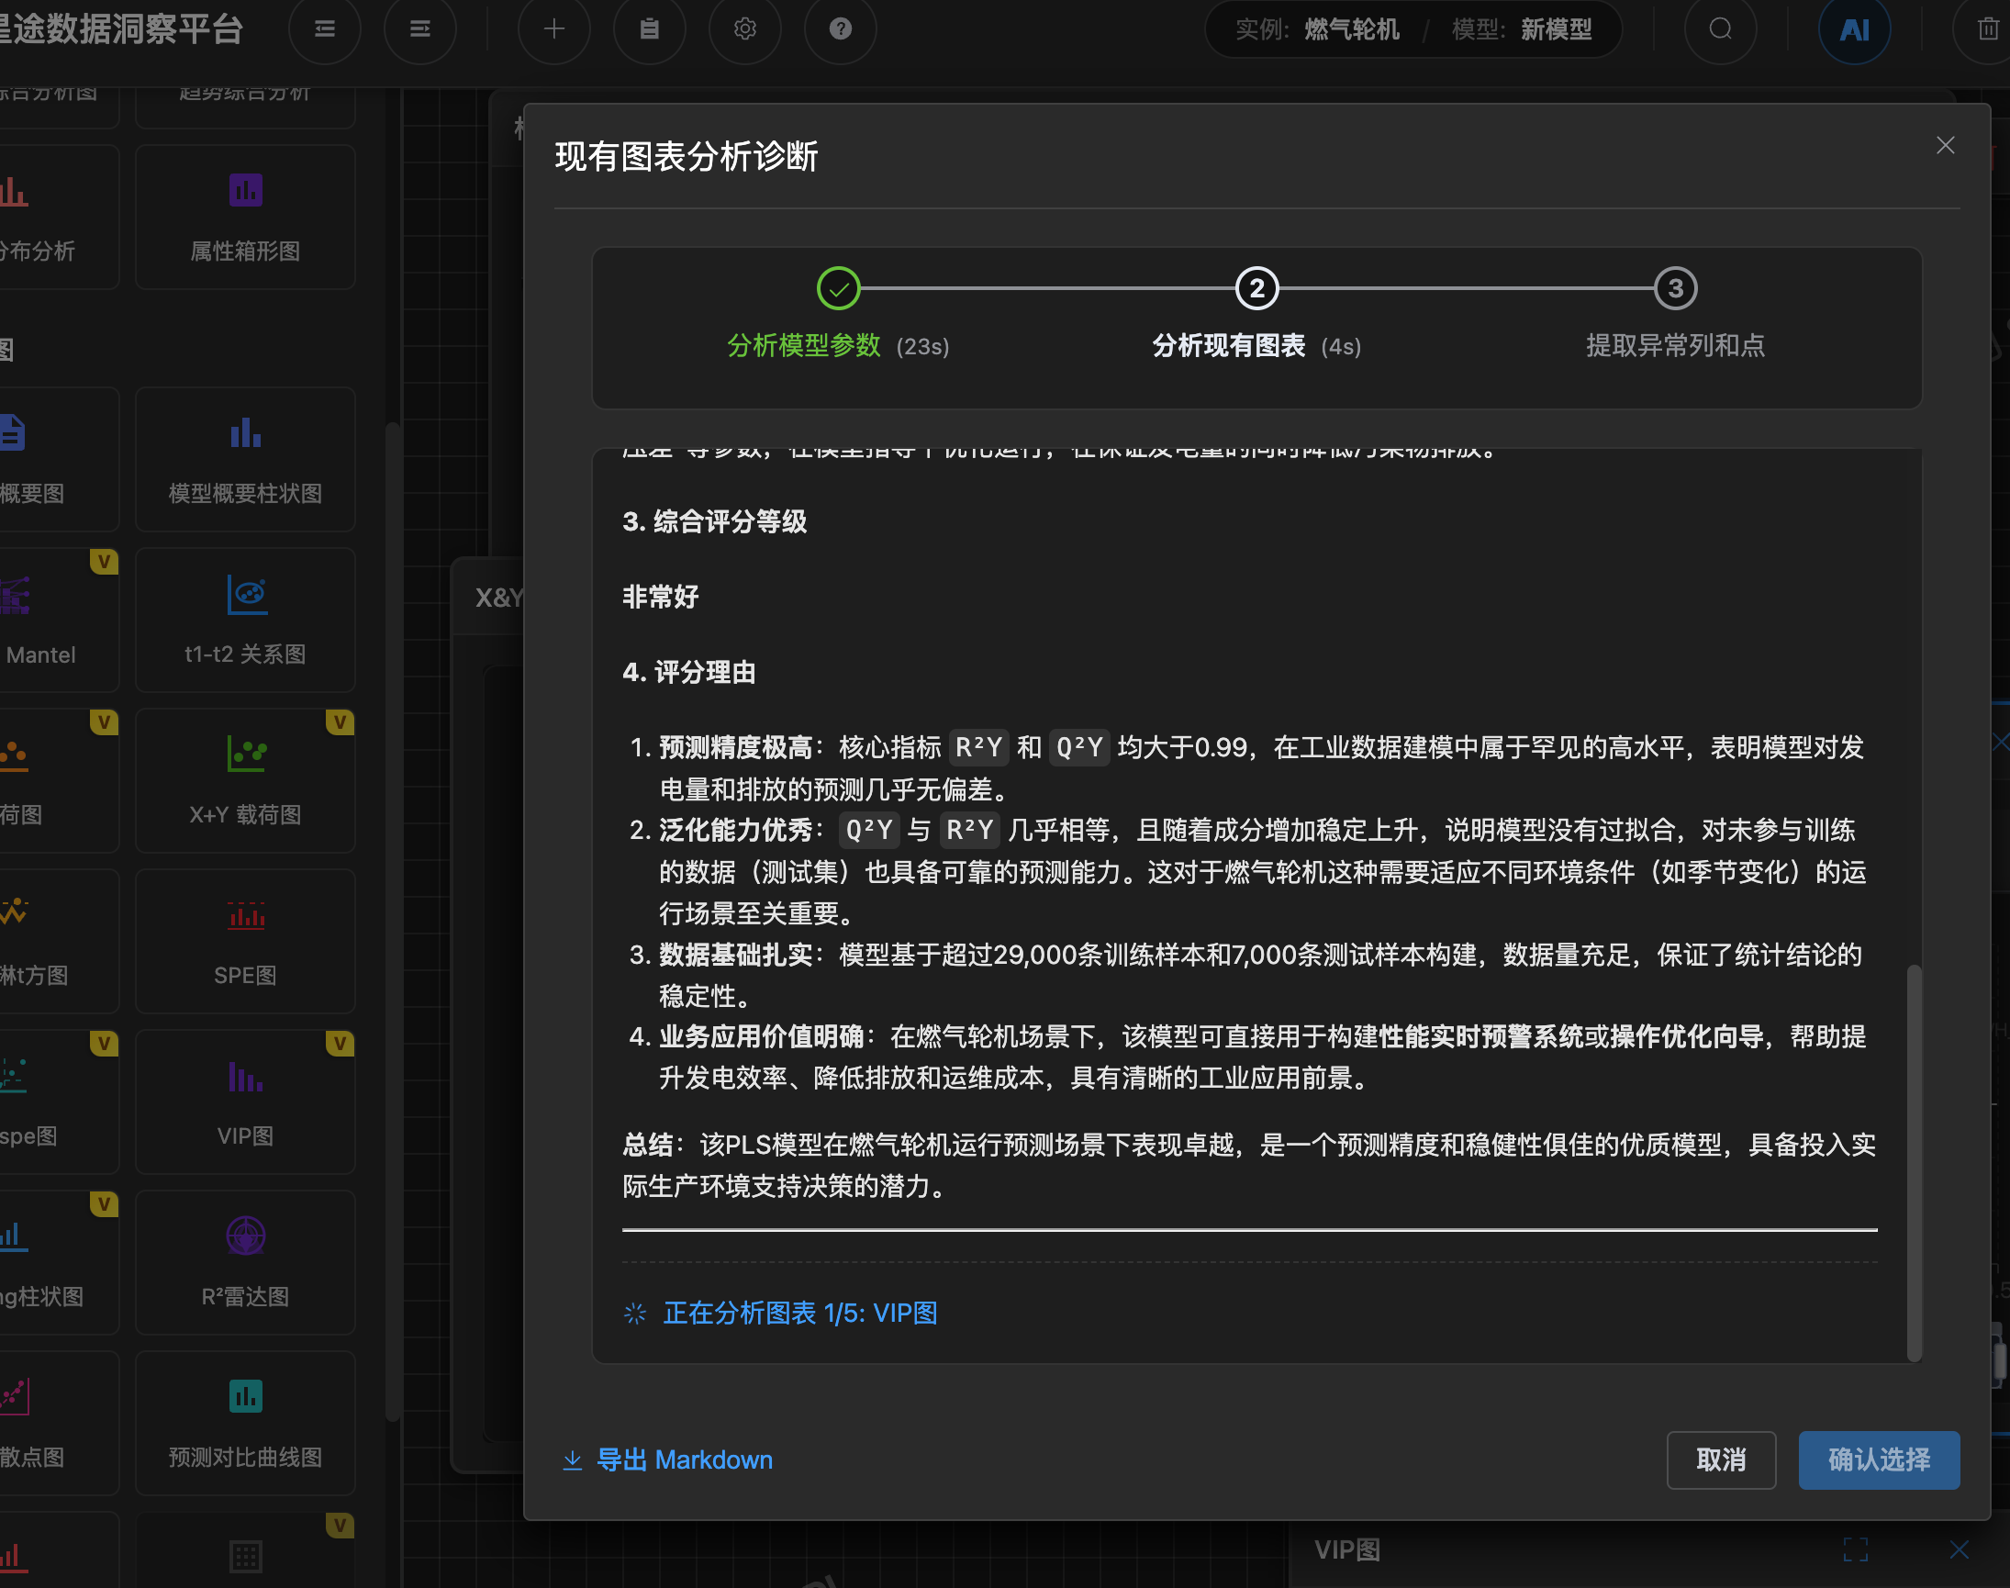The image size is (2010, 1588).
Task: Select the R²雷达图 chart tile
Action: [x=245, y=1261]
